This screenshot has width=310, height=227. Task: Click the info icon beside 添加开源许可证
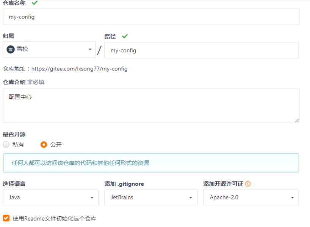(x=248, y=184)
